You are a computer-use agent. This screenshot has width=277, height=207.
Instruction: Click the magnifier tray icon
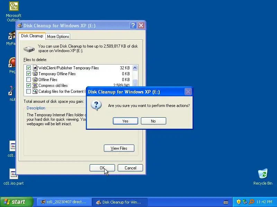pyautogui.click(x=251, y=202)
